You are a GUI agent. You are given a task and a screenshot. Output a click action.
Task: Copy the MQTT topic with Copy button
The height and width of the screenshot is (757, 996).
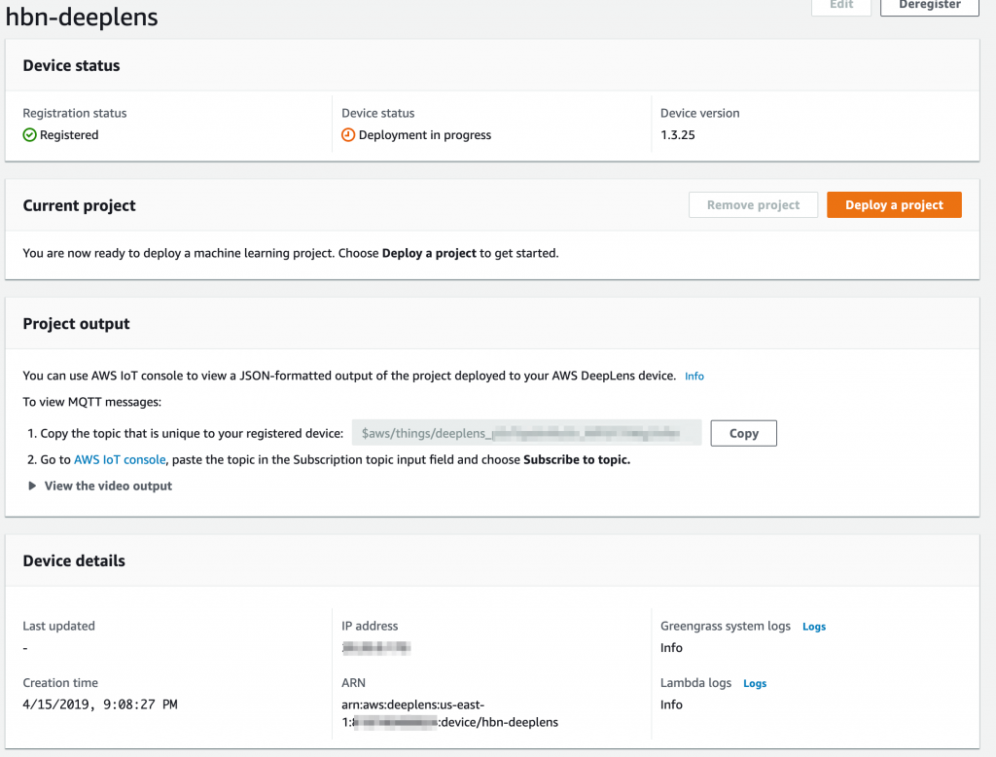click(743, 433)
